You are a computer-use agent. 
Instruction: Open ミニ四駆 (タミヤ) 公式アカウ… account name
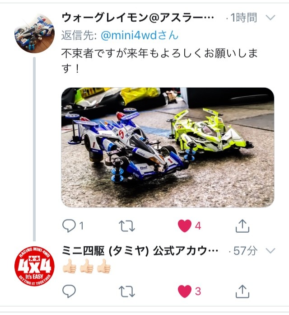coord(140,251)
